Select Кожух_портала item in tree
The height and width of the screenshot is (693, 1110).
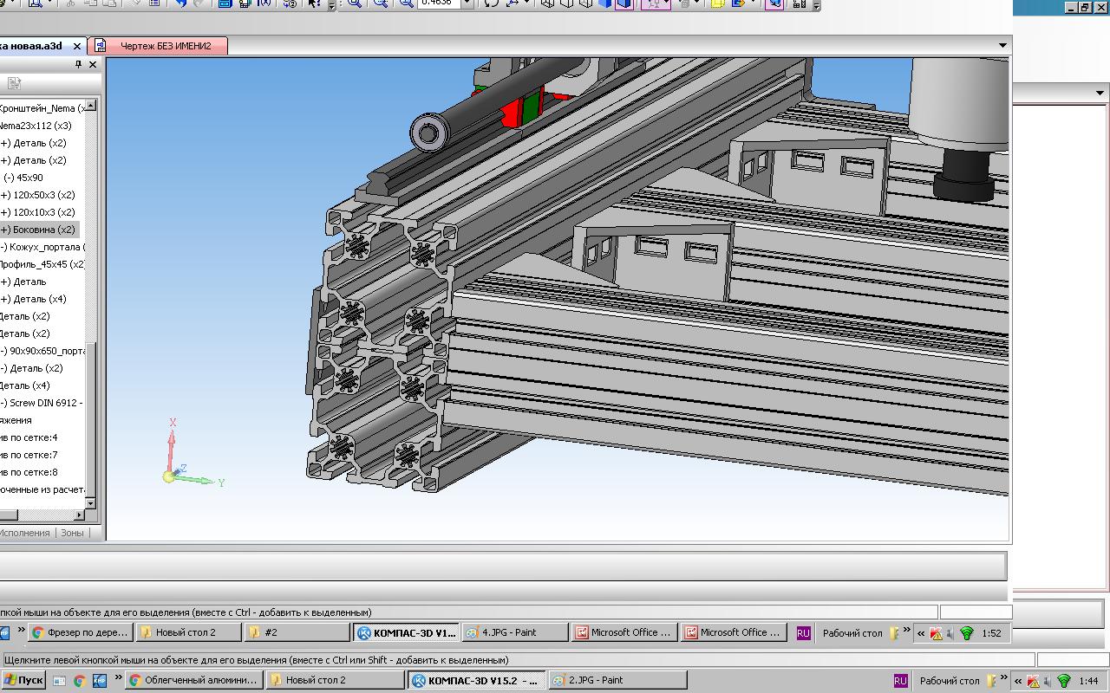coord(45,247)
